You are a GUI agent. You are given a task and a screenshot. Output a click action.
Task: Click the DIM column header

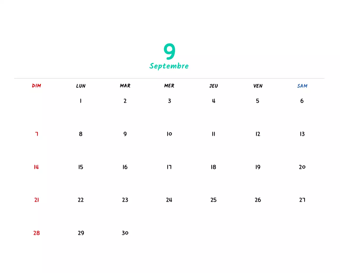click(x=36, y=86)
